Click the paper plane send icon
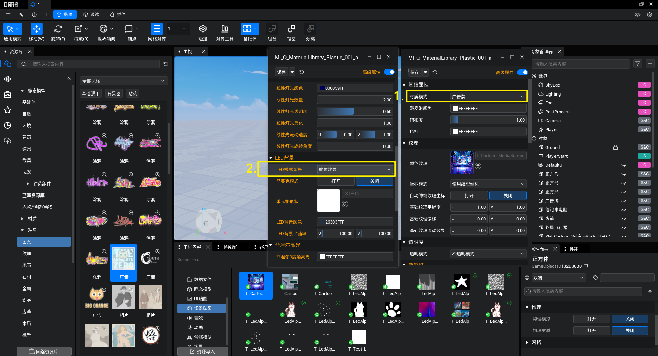The width and height of the screenshot is (658, 356). pyautogui.click(x=21, y=15)
